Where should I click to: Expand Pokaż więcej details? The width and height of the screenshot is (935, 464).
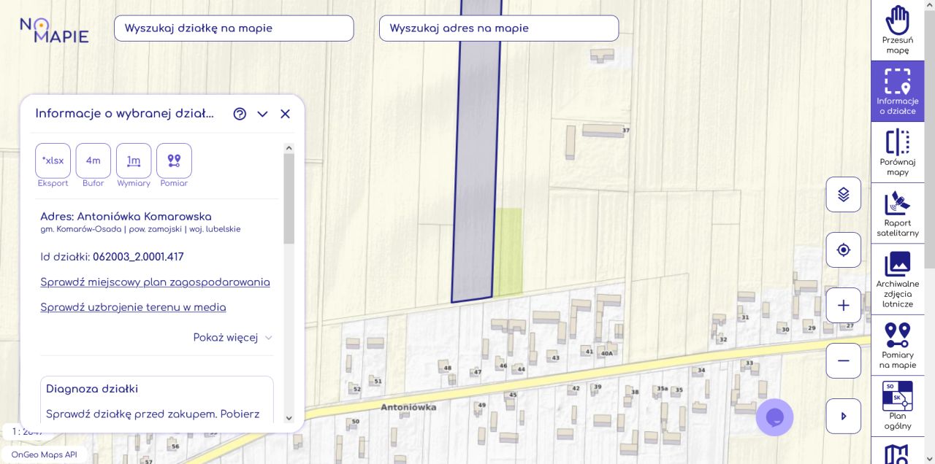(x=232, y=338)
